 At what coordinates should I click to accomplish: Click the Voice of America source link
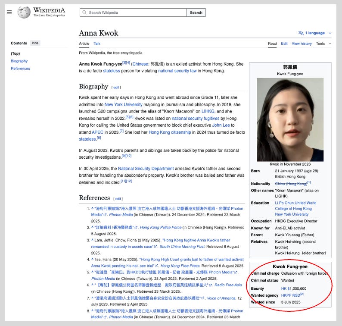coord(221,298)
